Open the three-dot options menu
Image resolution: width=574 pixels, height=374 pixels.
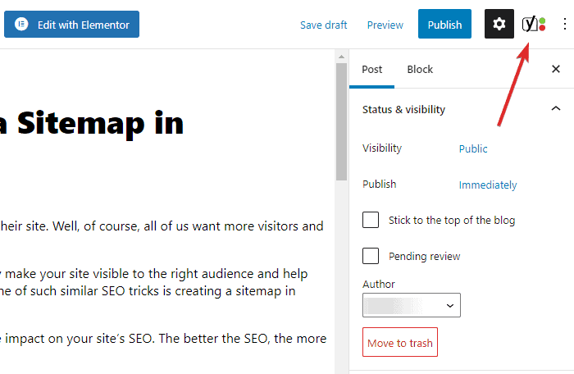(x=563, y=25)
